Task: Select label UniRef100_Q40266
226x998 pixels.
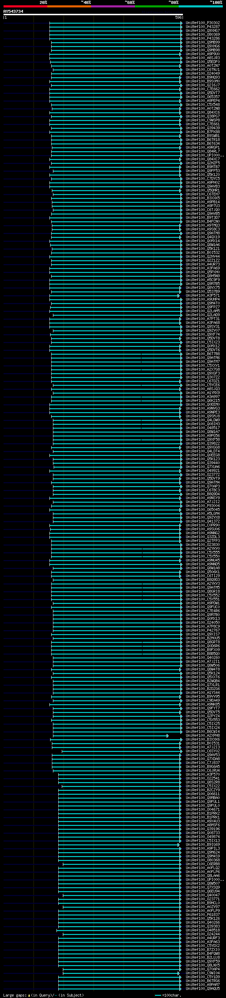Action: coord(203,923)
